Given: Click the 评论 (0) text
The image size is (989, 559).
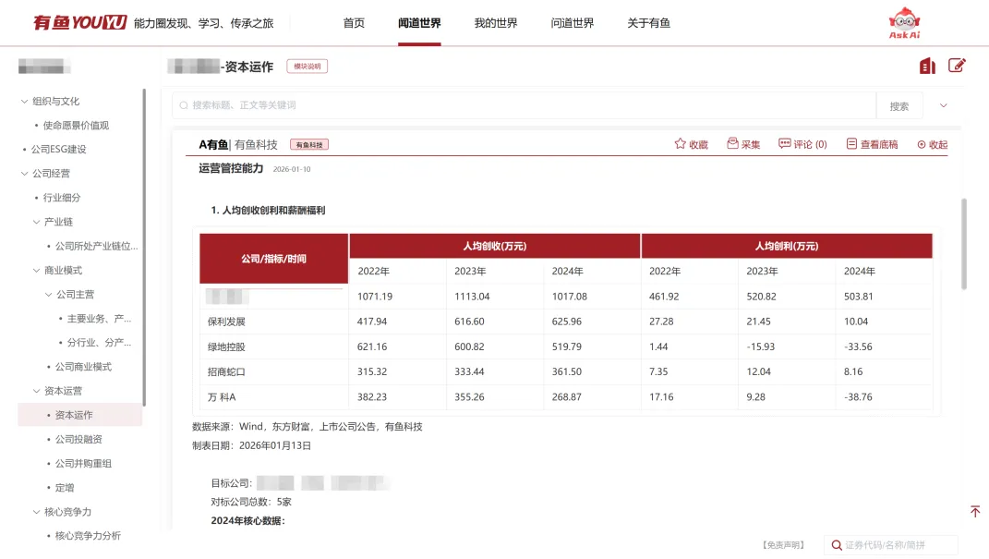Looking at the screenshot, I should click(811, 144).
